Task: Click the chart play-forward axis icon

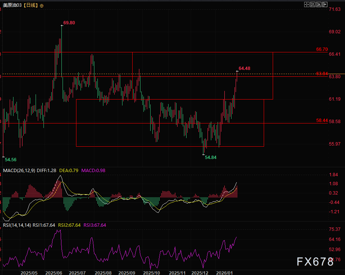Action: tap(319, 4)
